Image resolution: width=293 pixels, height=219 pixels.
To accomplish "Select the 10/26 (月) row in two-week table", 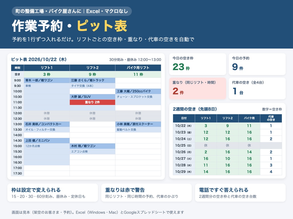I will (x=227, y=152).
